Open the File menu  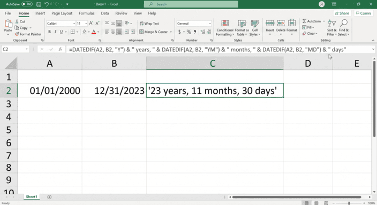[x=8, y=13]
